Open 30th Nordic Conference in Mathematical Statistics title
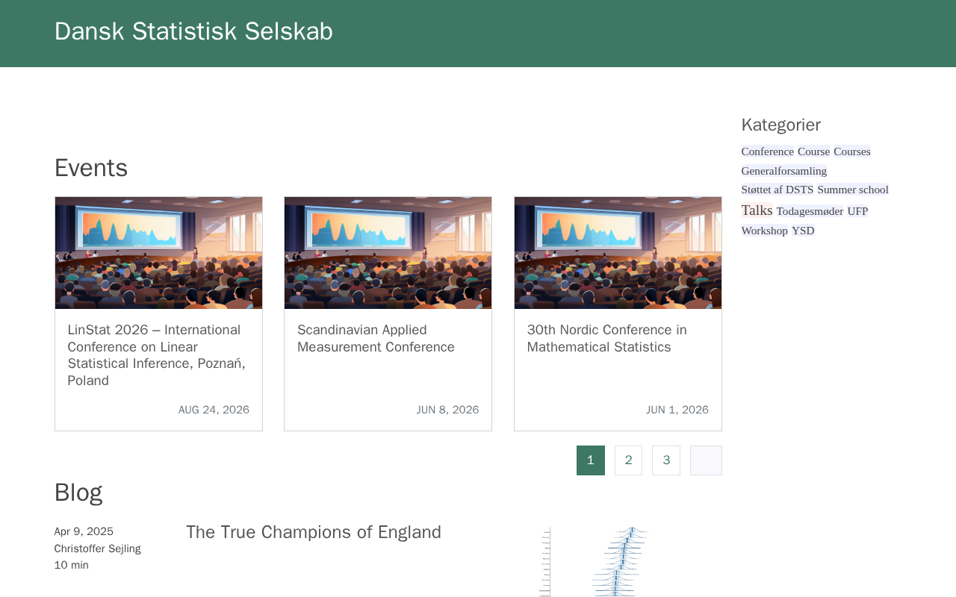 point(606,339)
